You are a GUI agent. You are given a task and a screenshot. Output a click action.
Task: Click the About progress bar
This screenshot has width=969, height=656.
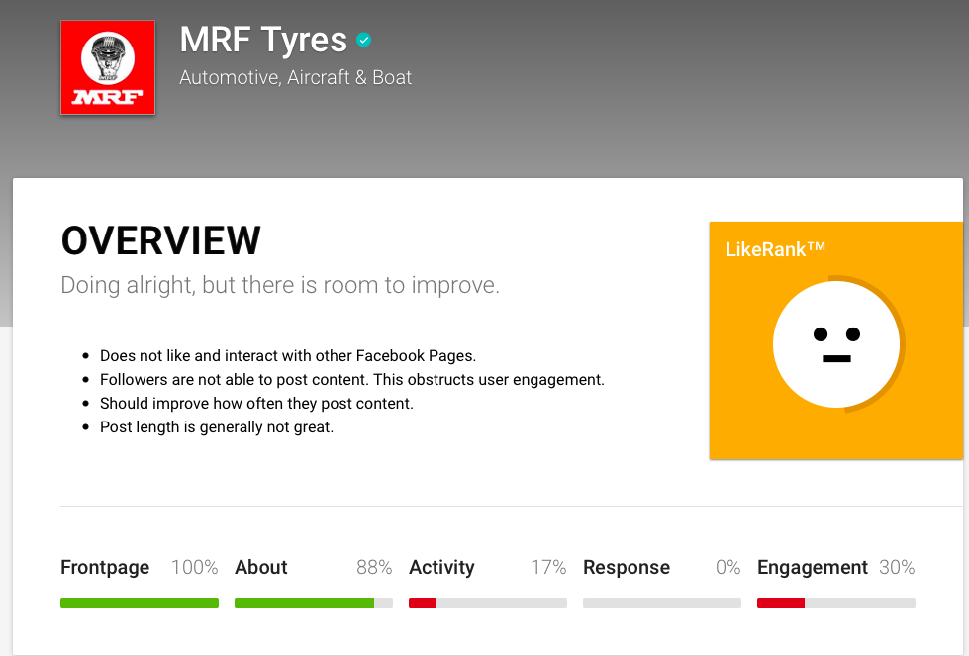[314, 603]
